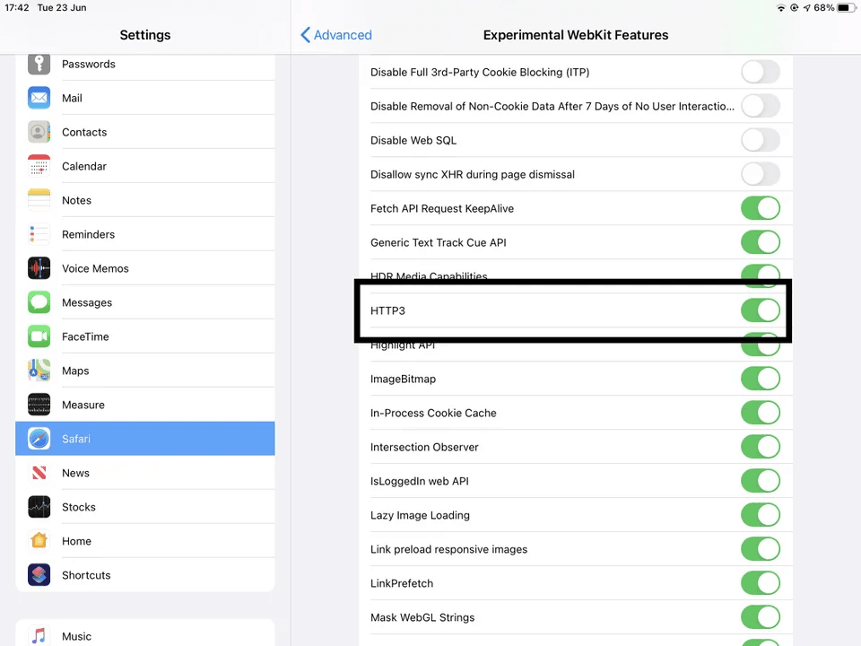
Task: Tap the ImageBitmap feature row label
Action: (403, 379)
